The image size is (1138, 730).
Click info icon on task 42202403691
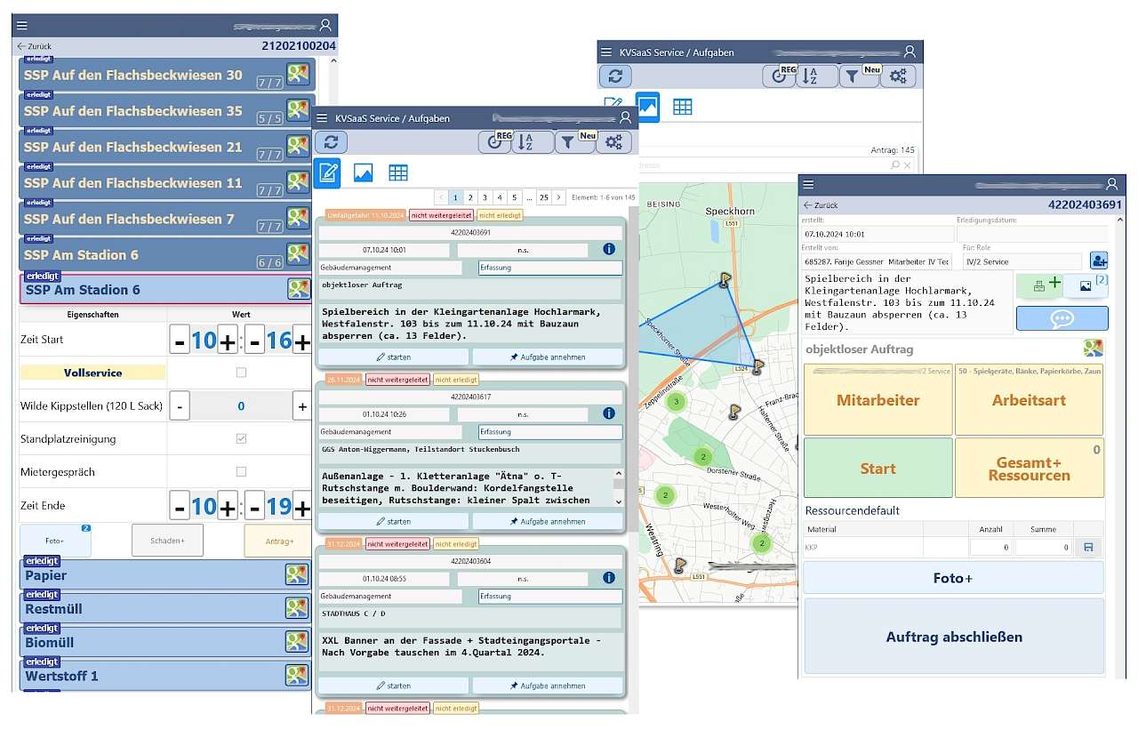tap(609, 250)
